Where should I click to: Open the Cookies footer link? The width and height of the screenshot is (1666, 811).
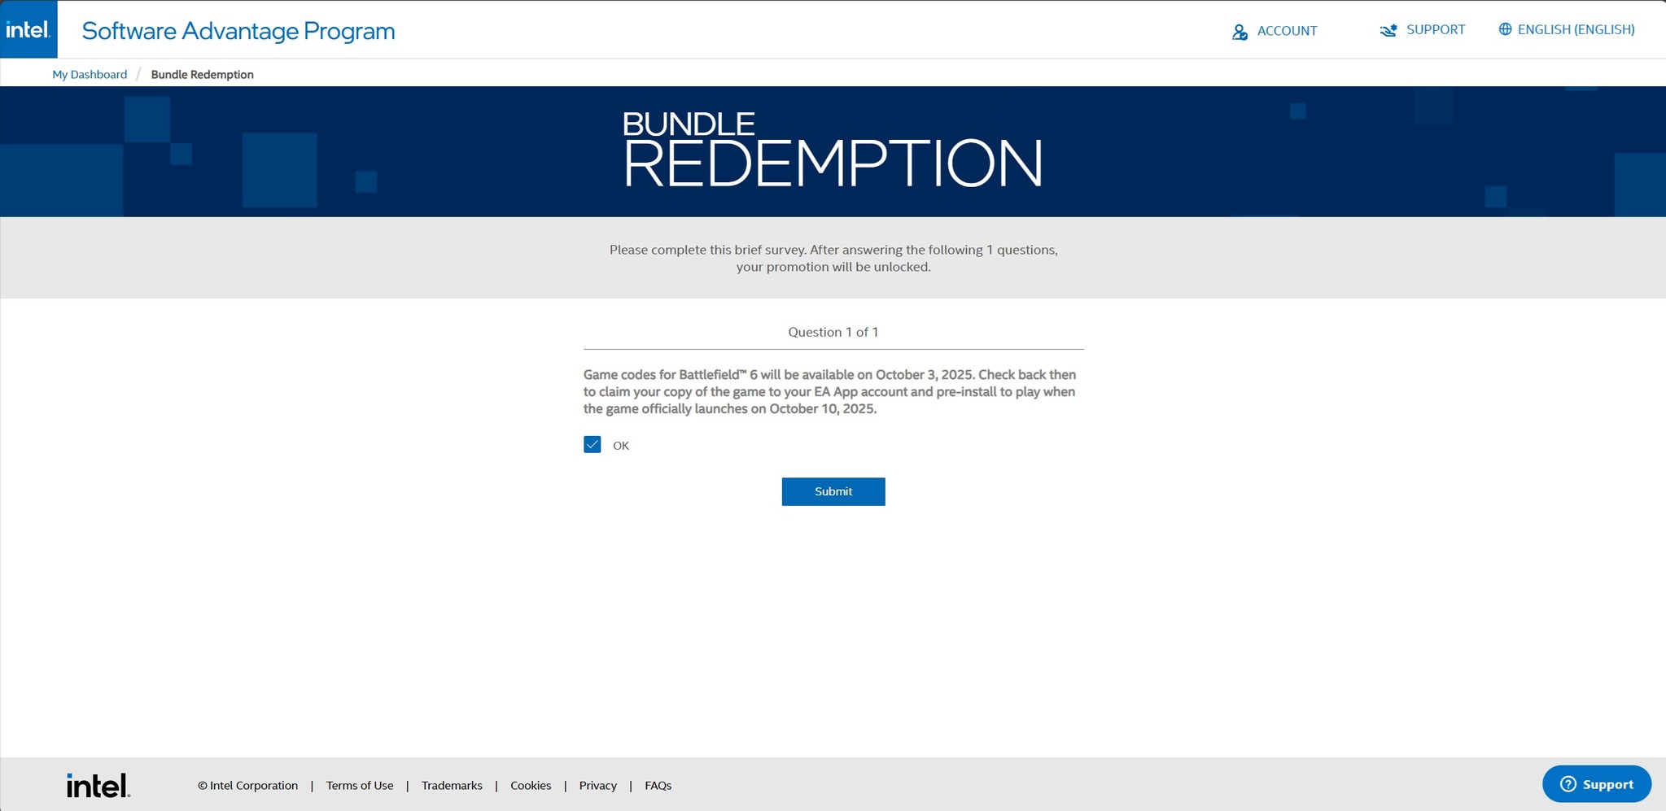[x=531, y=785]
